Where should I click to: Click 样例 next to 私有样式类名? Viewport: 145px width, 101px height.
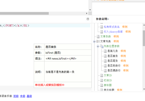click(x=125, y=27)
